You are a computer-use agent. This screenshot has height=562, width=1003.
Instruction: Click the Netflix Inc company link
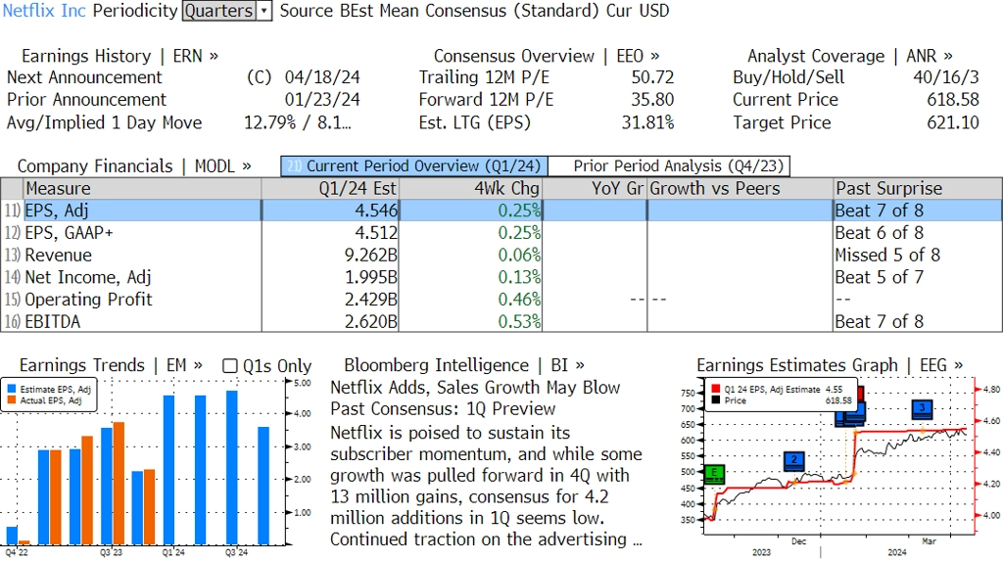pos(44,11)
